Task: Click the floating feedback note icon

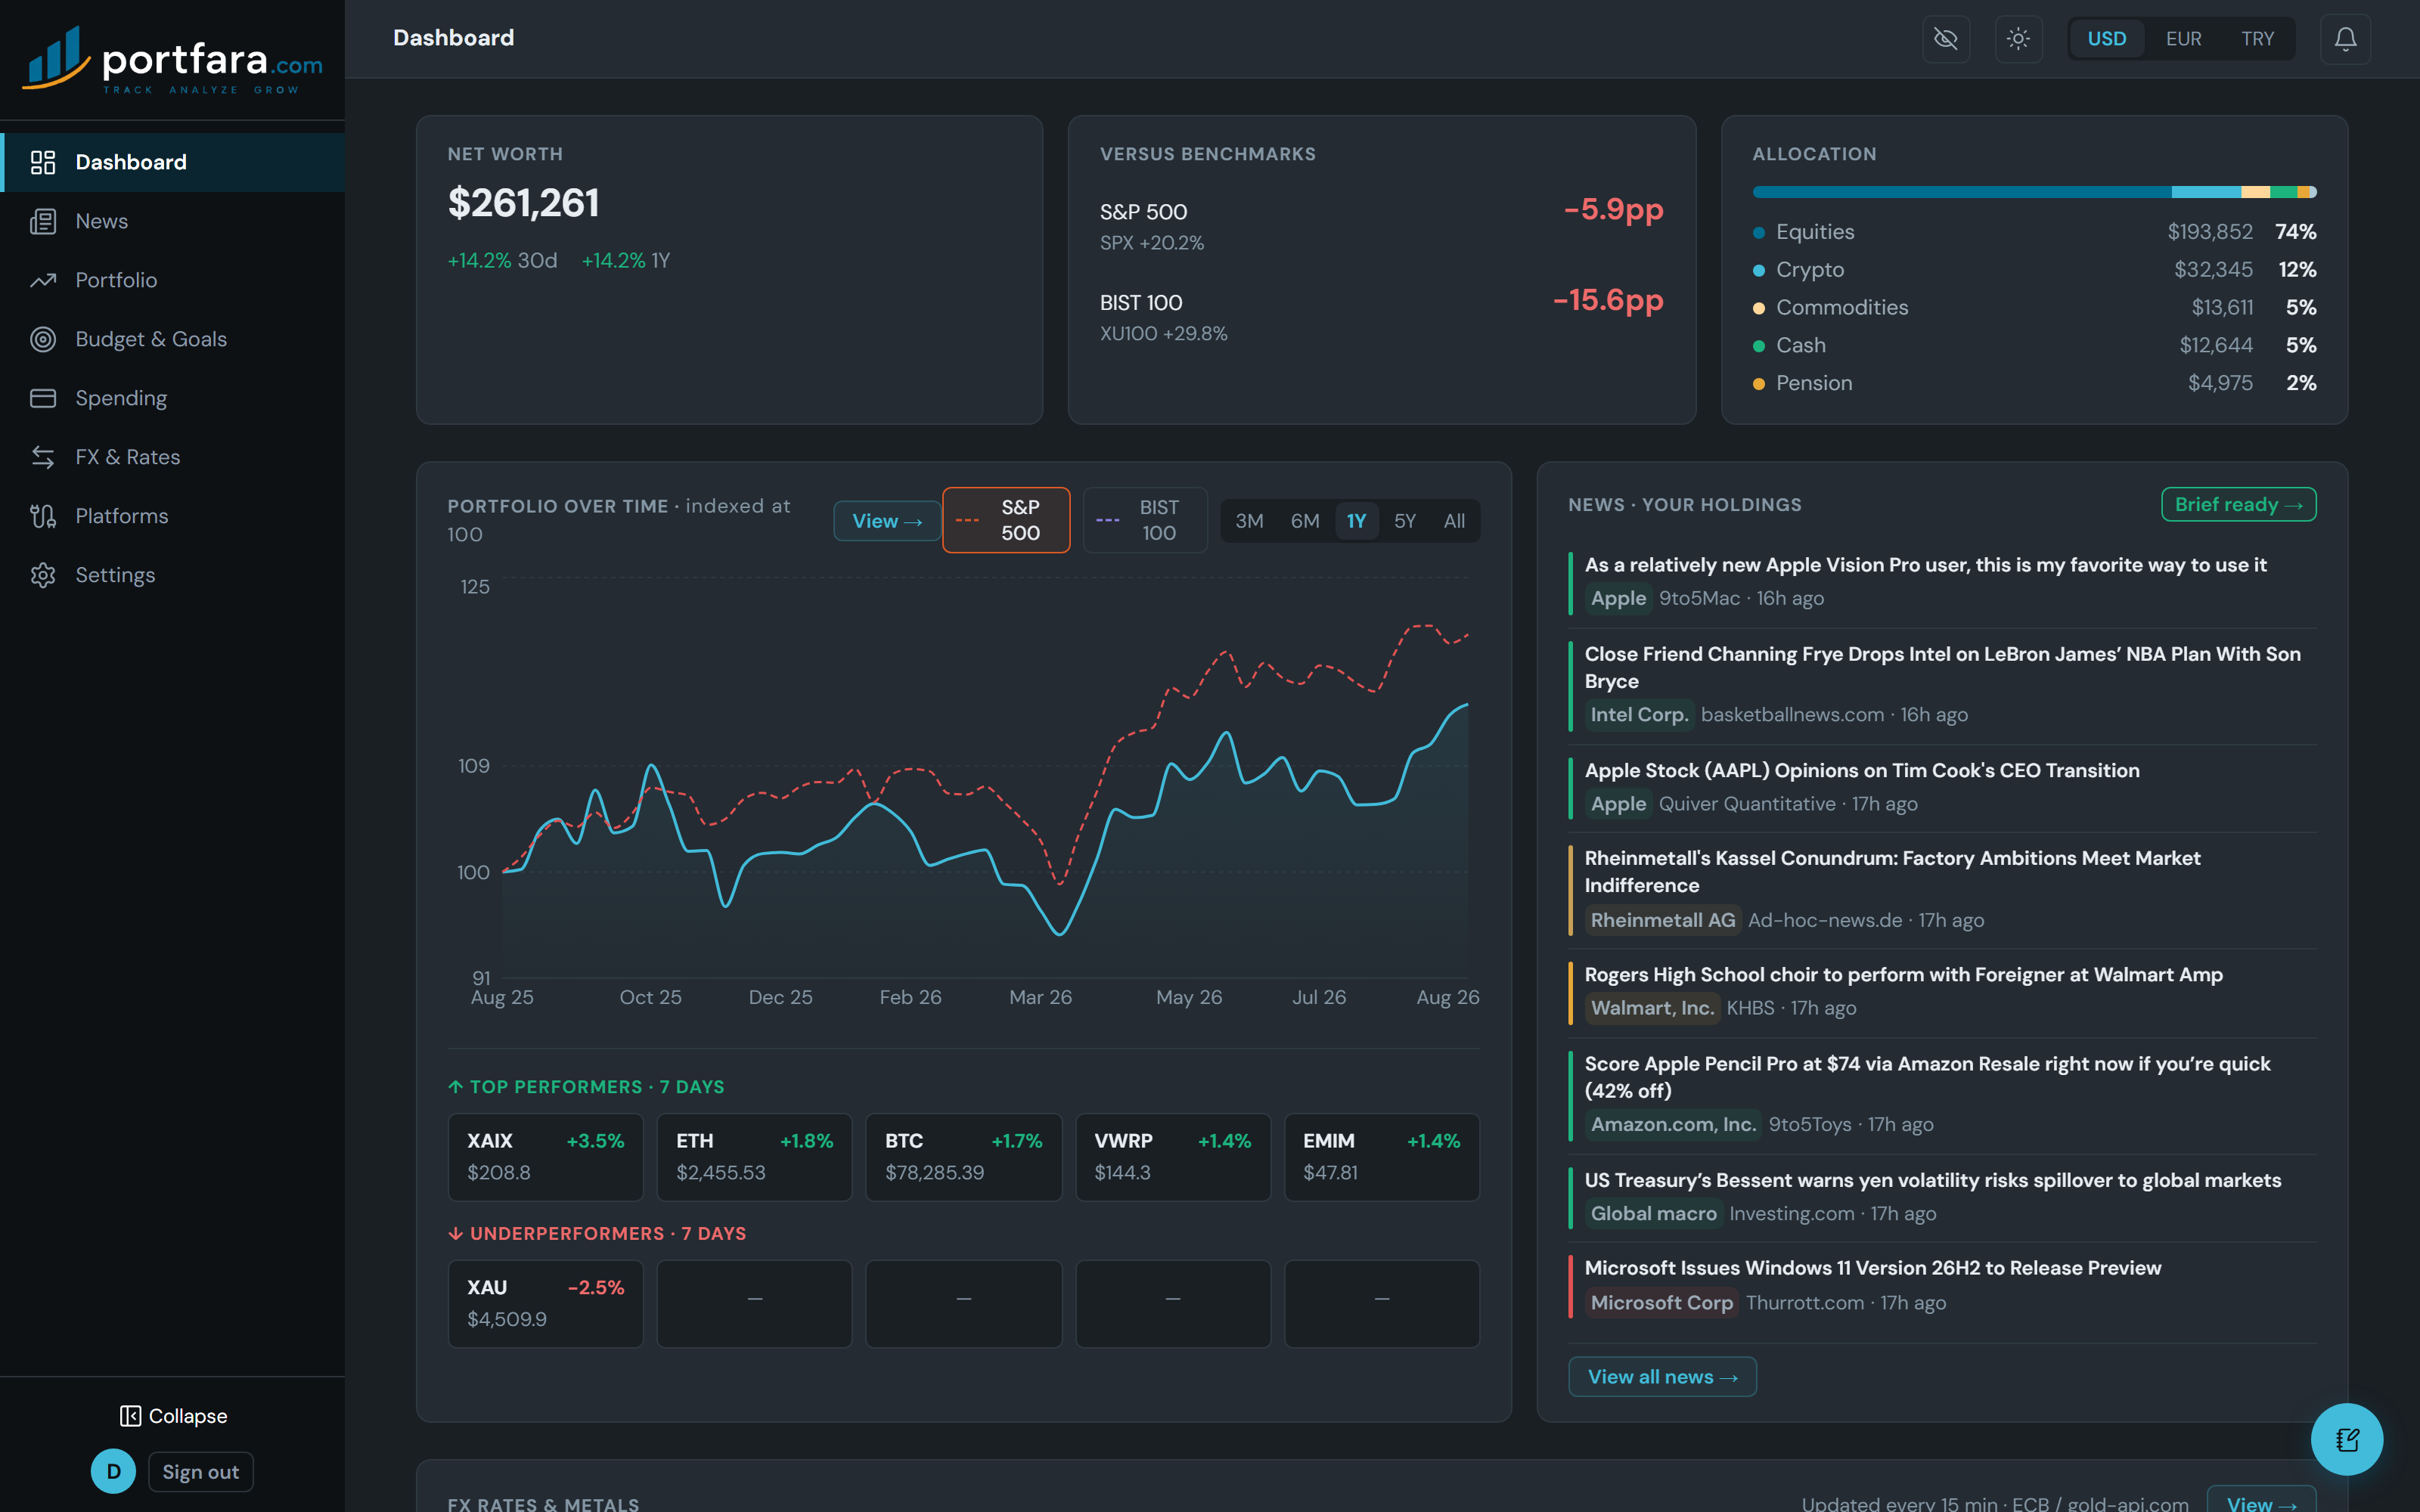Action: click(x=2346, y=1439)
